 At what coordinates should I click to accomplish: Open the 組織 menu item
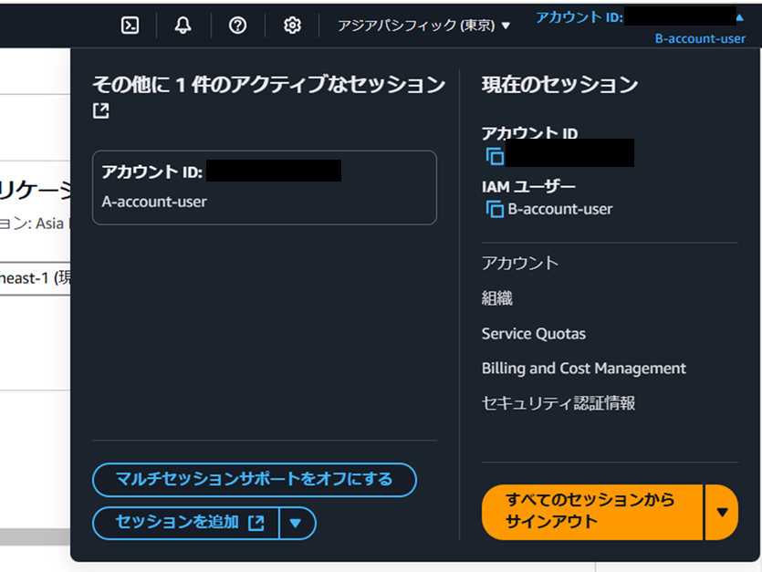[496, 298]
